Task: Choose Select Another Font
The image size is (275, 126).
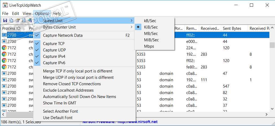Action: point(84,111)
